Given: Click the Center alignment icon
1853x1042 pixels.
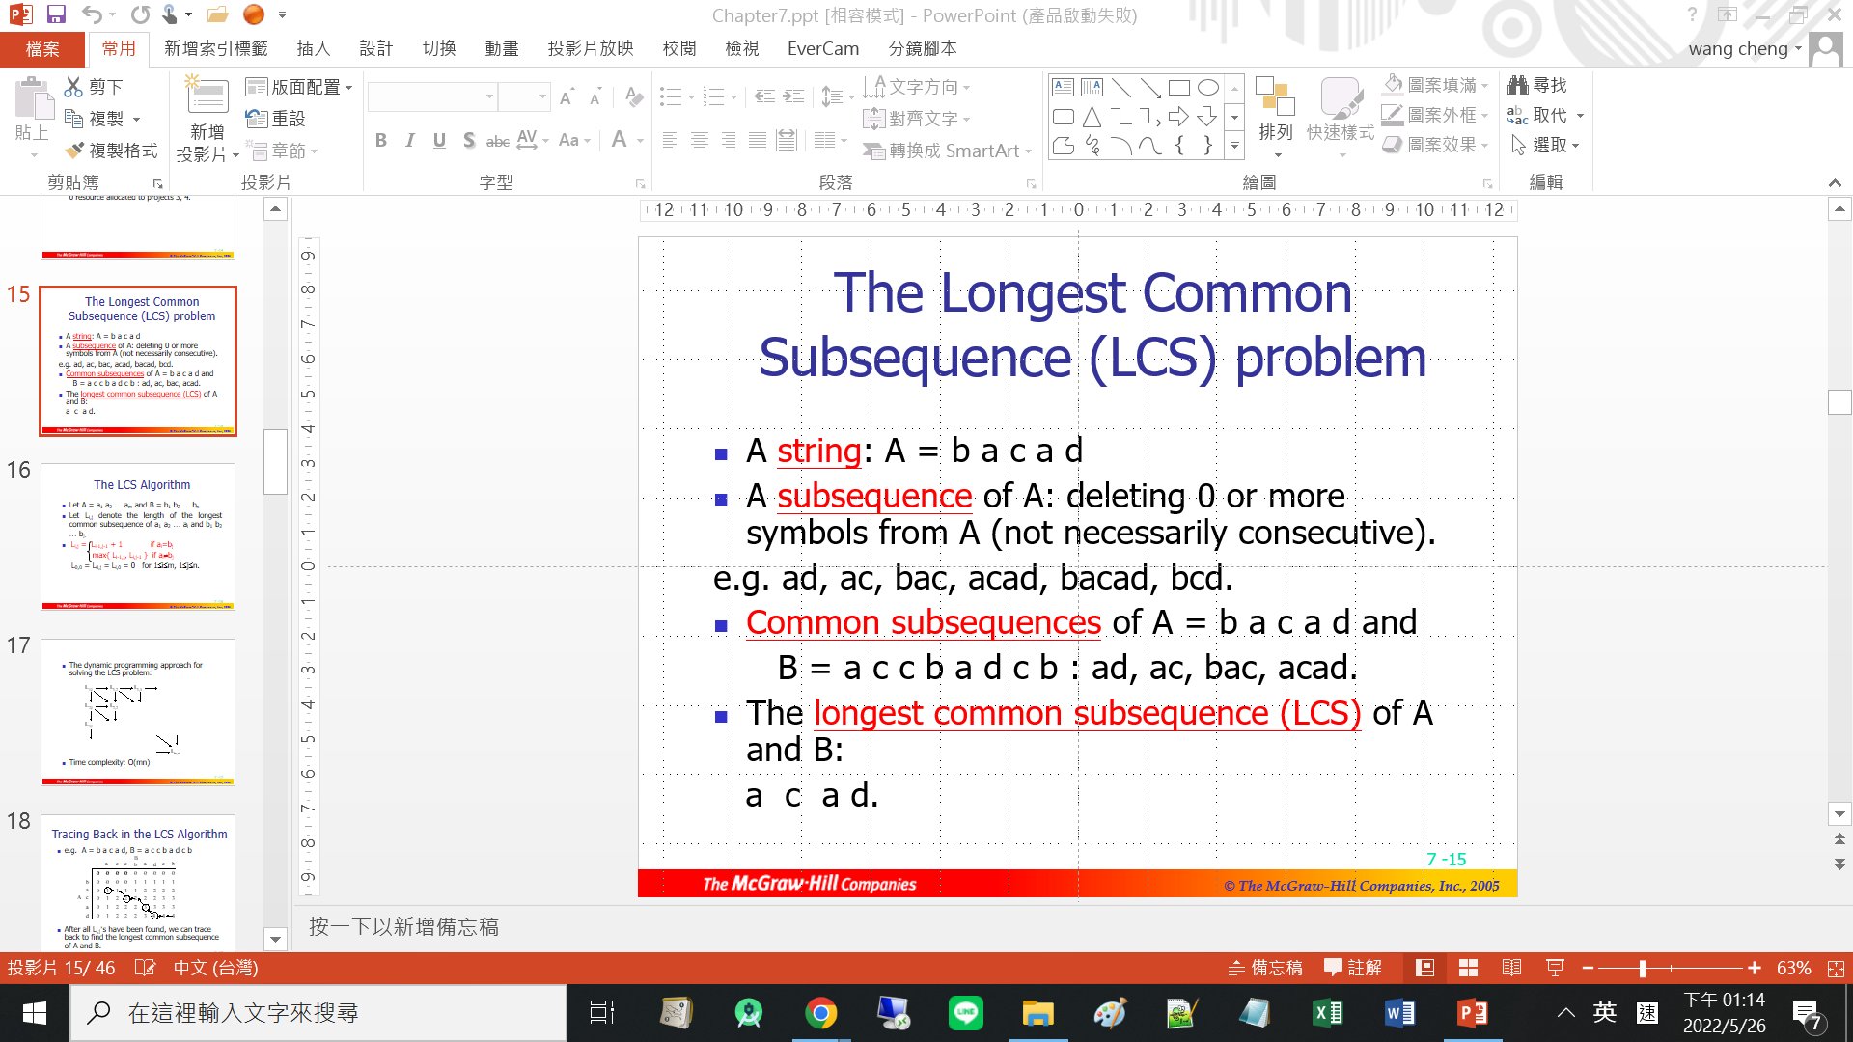Looking at the screenshot, I should point(700,141).
